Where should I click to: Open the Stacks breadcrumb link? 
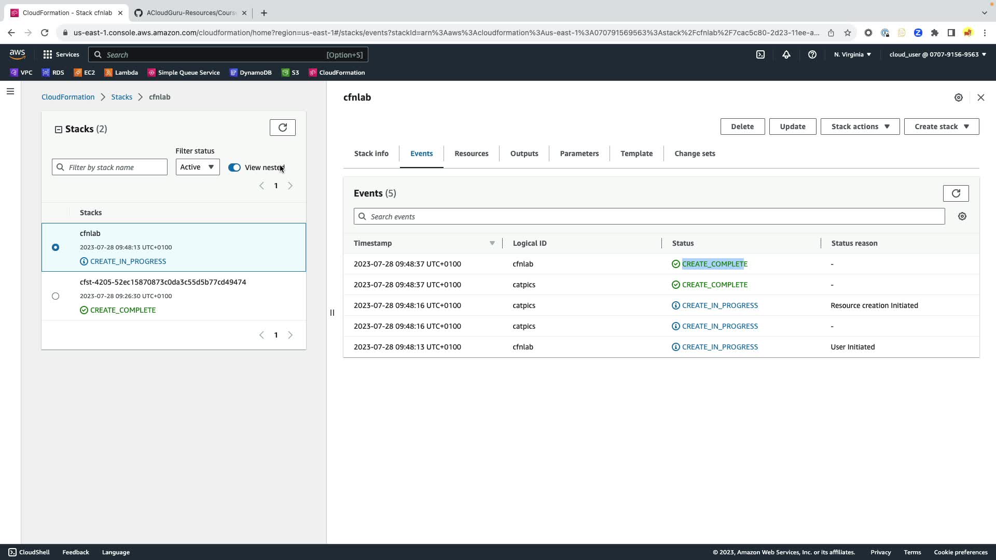tap(121, 97)
